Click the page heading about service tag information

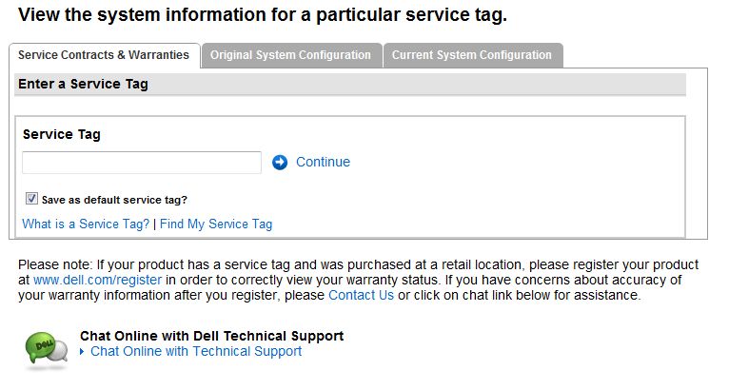tap(263, 15)
